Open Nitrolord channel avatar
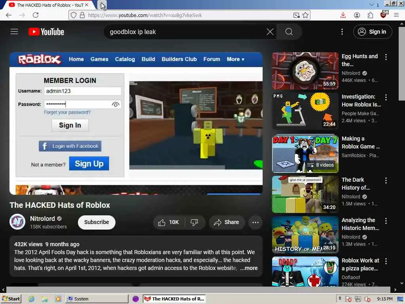The width and height of the screenshot is (405, 304). 17,222
